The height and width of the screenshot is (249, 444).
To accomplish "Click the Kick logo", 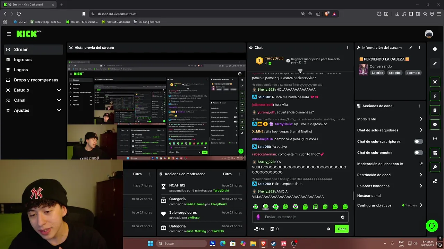I will (28, 34).
